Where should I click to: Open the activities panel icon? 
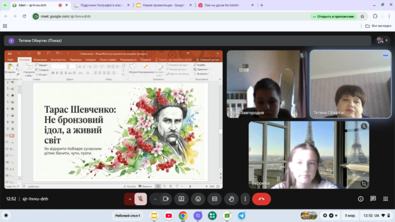coord(385,199)
